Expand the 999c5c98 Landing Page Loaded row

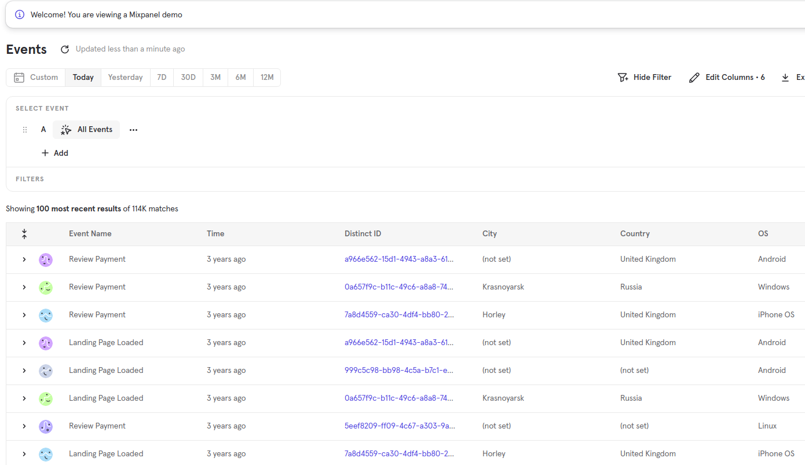24,371
